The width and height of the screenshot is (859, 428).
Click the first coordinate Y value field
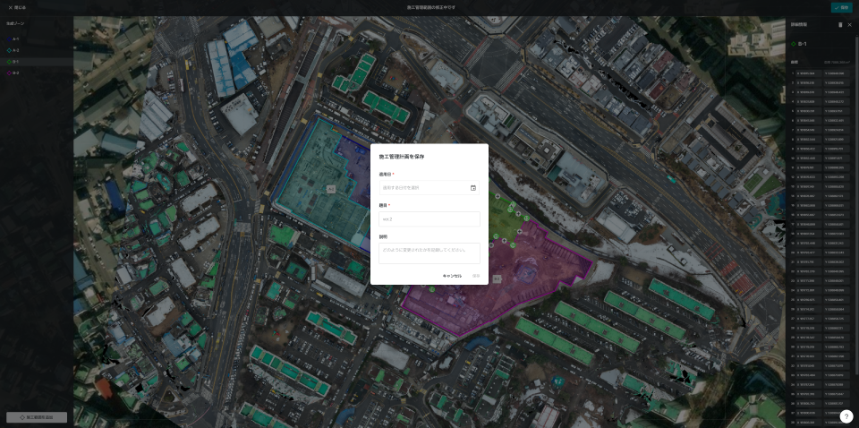[x=834, y=73]
